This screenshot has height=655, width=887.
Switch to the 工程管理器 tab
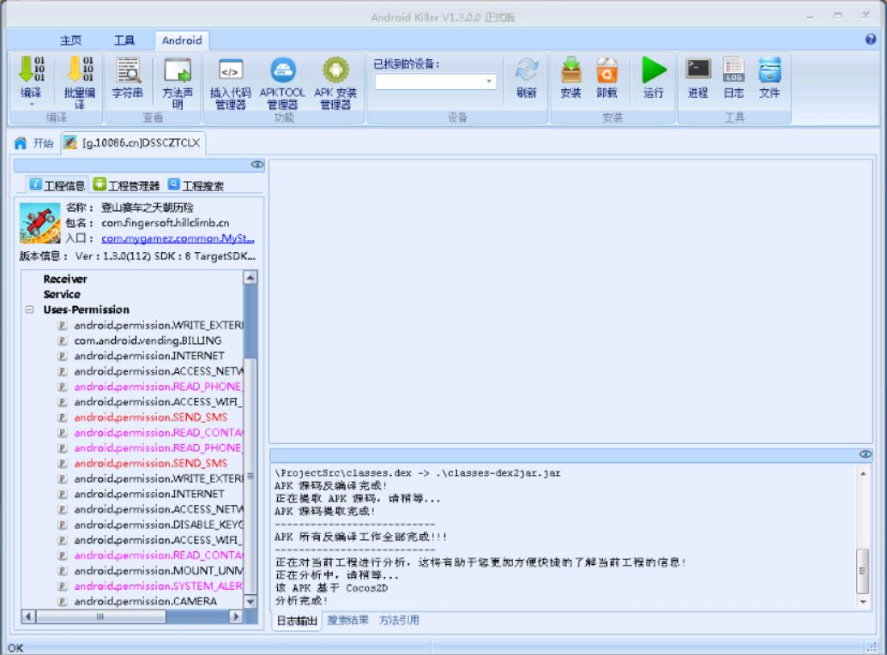coord(127,185)
